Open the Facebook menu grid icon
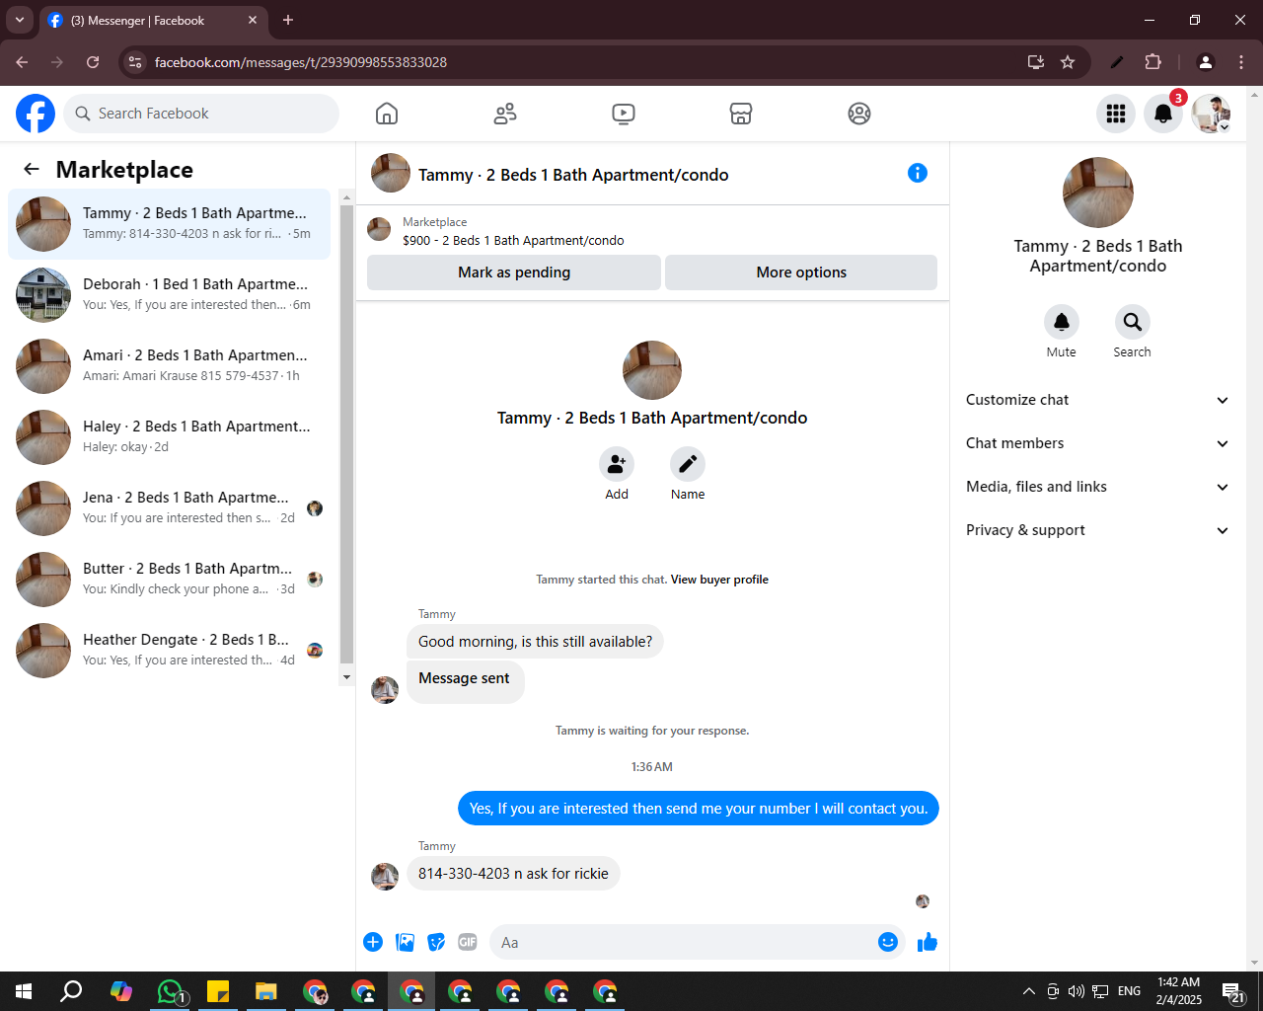 1116,114
